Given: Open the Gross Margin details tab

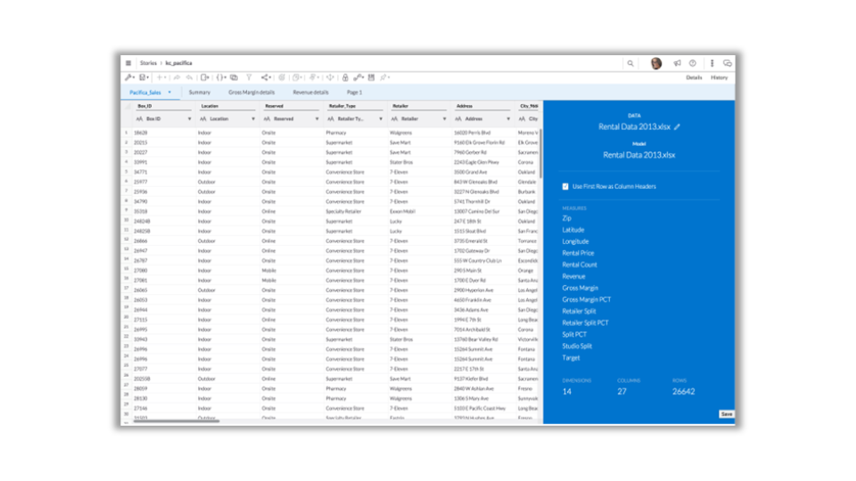Looking at the screenshot, I should click(x=251, y=92).
